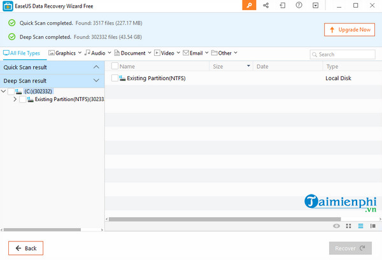Image resolution: width=382 pixels, height=260 pixels.
Task: Click Local Disk type cell
Action: (x=338, y=78)
